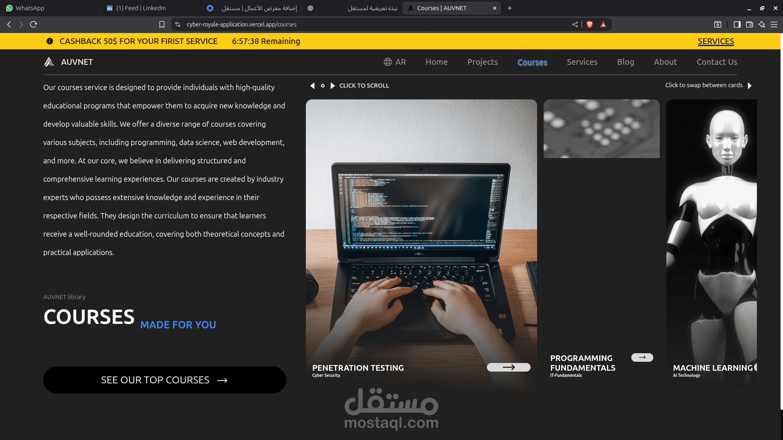Click the Brave Rewards triangle icon
Screen dimensions: 783x440
tap(603, 24)
